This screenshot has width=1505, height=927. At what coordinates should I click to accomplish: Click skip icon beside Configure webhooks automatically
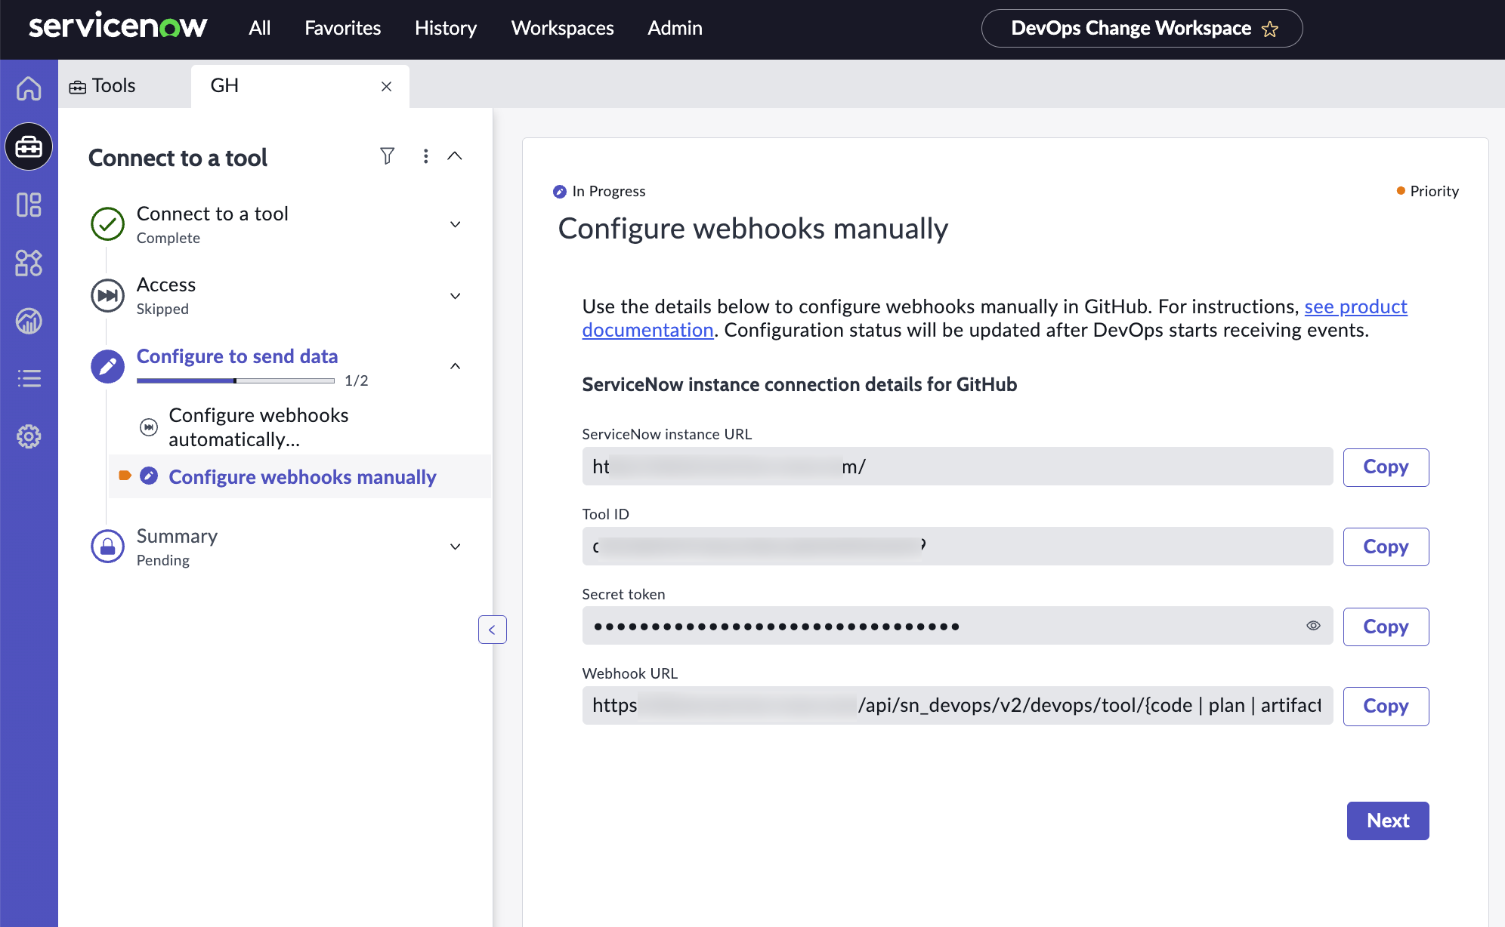(x=149, y=427)
